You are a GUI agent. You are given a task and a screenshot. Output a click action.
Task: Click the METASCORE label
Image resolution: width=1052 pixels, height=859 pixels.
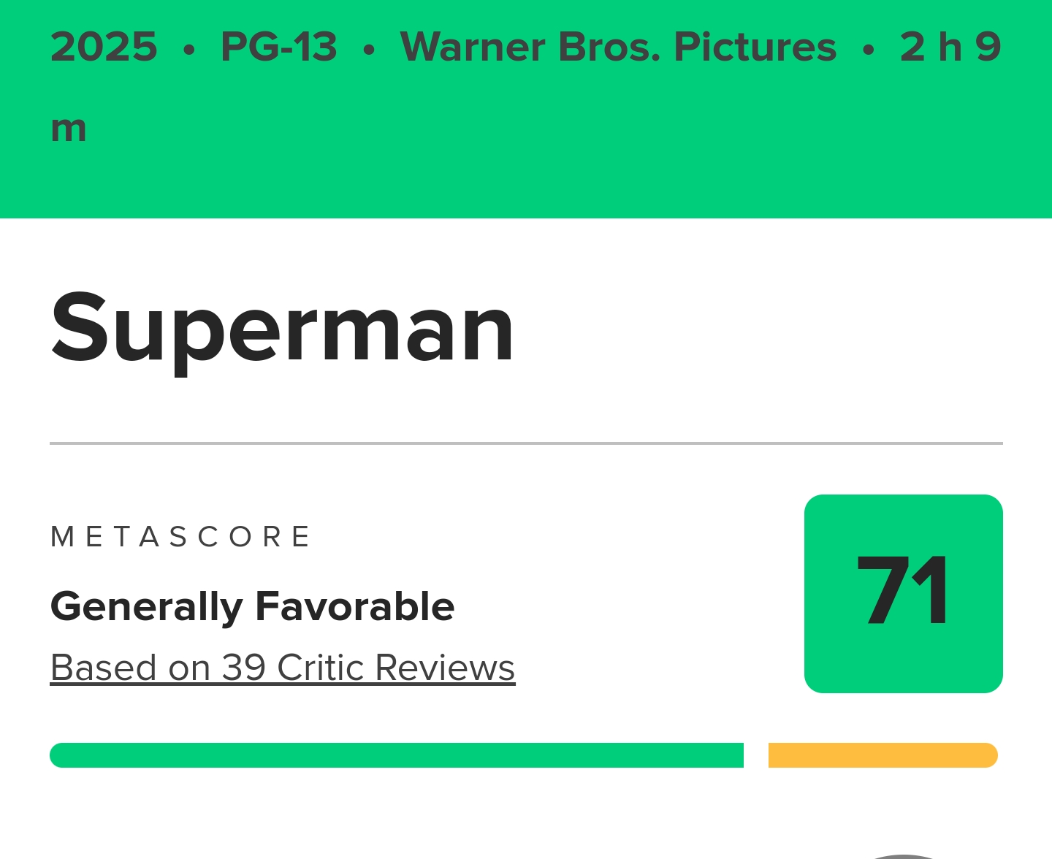(x=180, y=536)
